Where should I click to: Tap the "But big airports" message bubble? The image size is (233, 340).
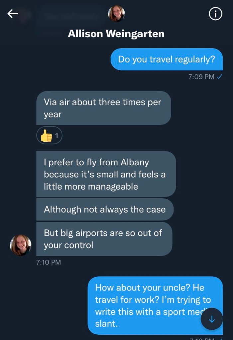[x=104, y=239]
